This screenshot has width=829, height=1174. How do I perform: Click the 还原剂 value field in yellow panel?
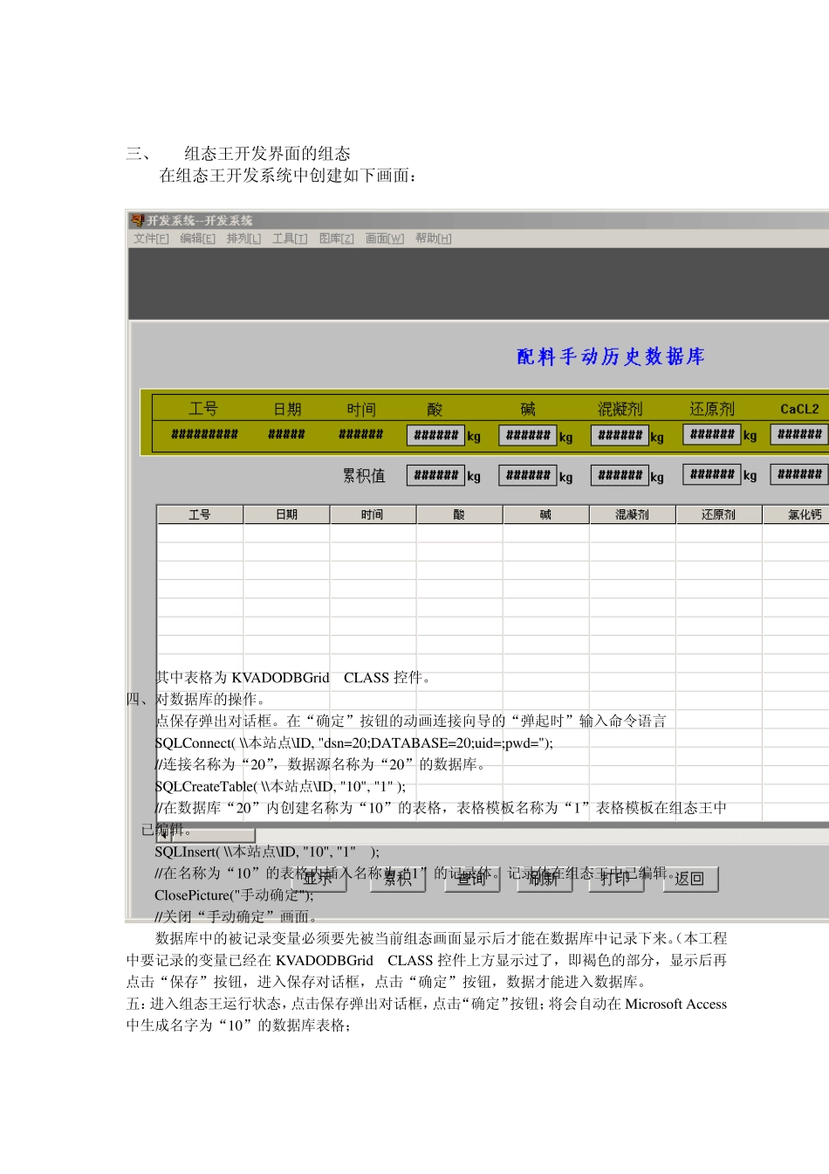click(x=712, y=434)
